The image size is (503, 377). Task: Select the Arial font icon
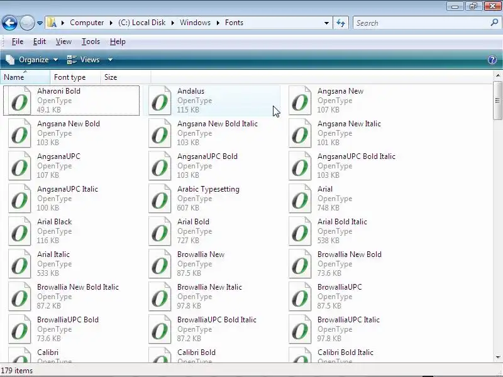[300, 199]
